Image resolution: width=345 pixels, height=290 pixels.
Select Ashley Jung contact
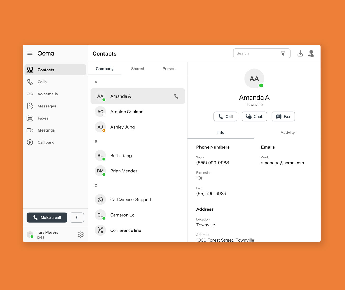[x=138, y=127]
